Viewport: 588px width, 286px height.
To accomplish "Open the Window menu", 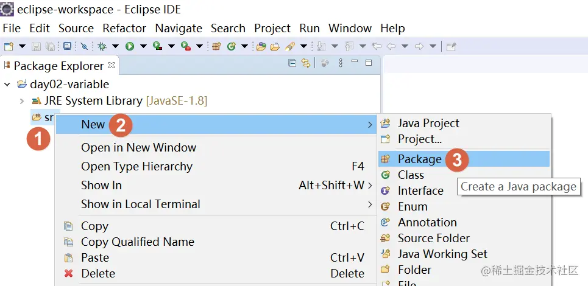I will (x=350, y=28).
